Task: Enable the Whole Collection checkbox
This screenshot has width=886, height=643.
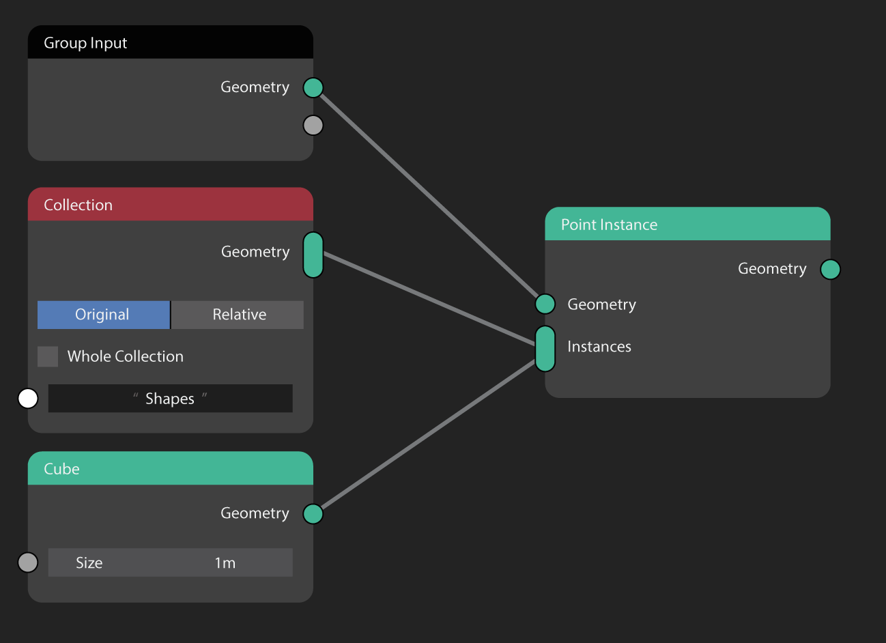Action: (48, 356)
